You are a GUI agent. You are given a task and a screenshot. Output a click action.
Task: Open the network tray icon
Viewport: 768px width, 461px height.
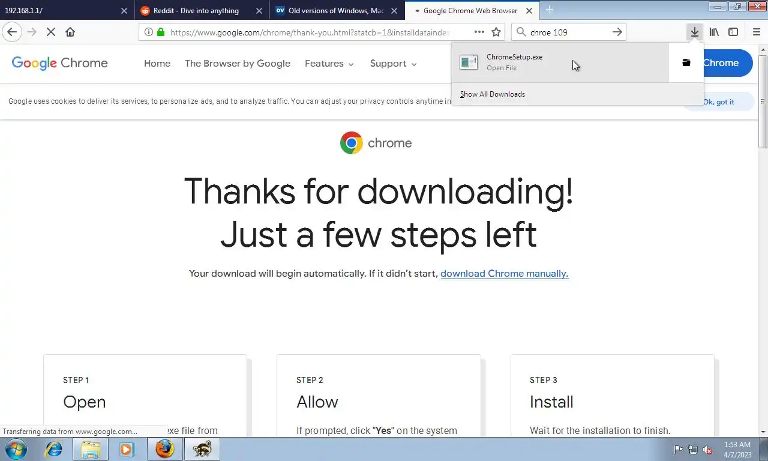point(693,450)
